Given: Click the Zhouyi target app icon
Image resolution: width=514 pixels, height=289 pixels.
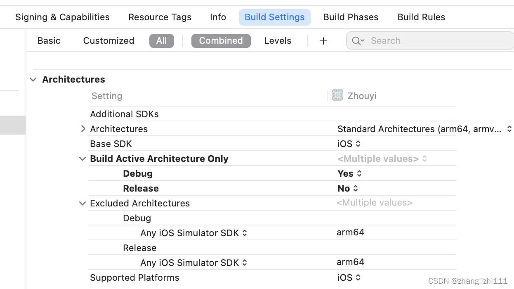Looking at the screenshot, I should pos(337,95).
